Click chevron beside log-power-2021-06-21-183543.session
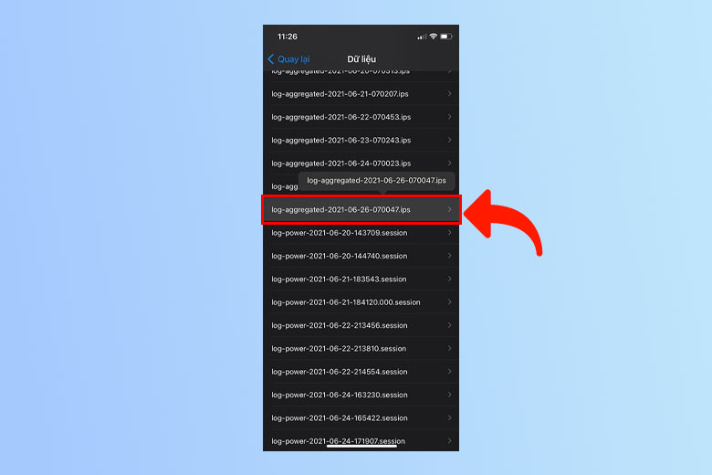 449,280
